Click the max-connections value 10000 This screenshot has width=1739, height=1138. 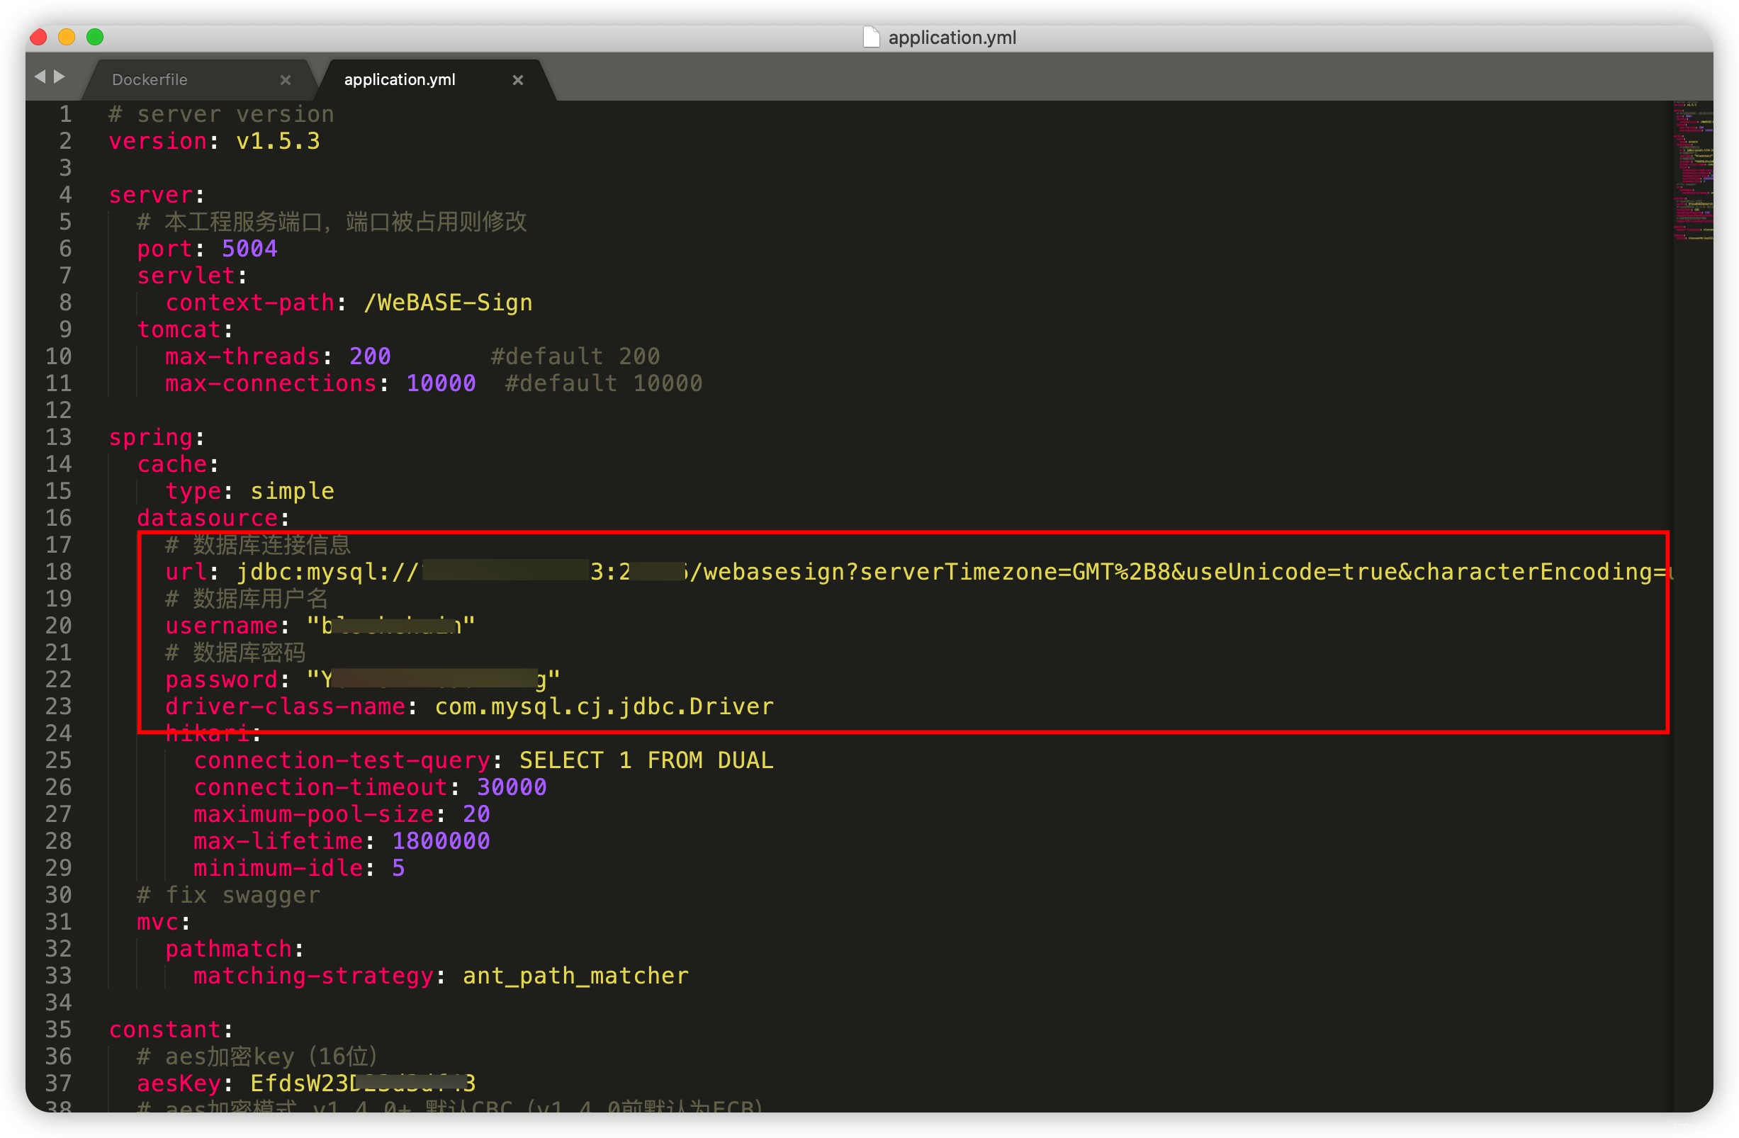pos(441,383)
